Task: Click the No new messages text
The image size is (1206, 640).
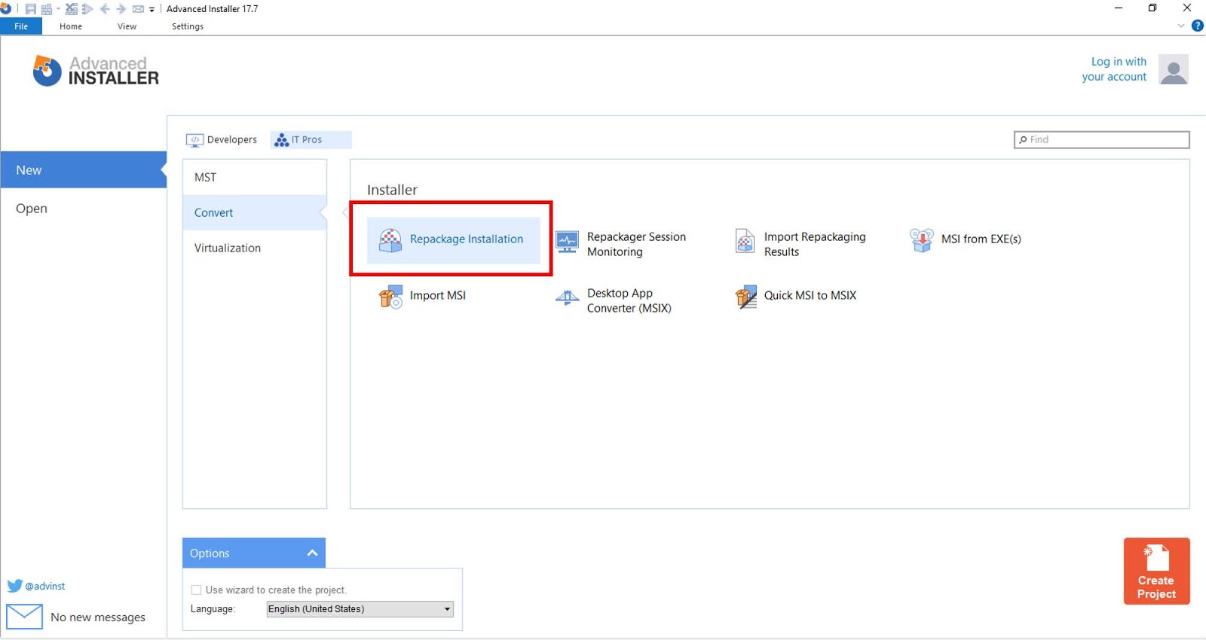Action: (98, 617)
